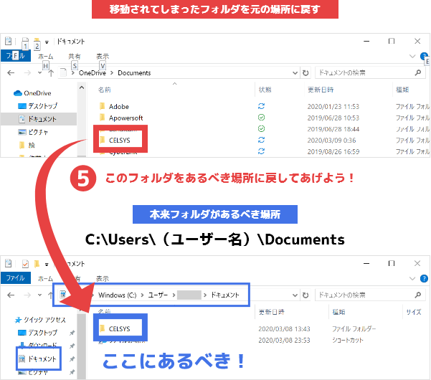Click OneDrive breadcrumb in address bar
The height and width of the screenshot is (380, 431).
(93, 73)
